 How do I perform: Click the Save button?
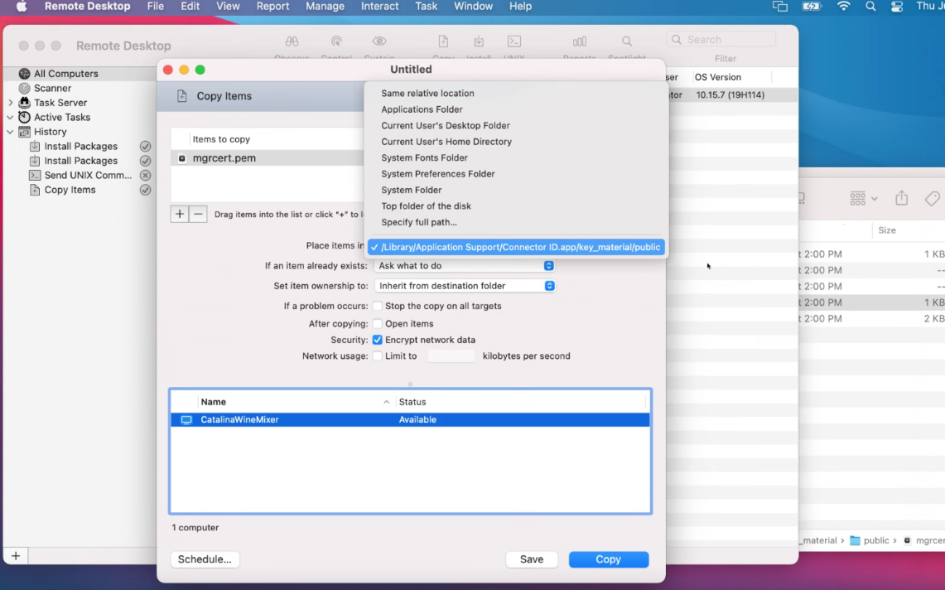click(532, 559)
